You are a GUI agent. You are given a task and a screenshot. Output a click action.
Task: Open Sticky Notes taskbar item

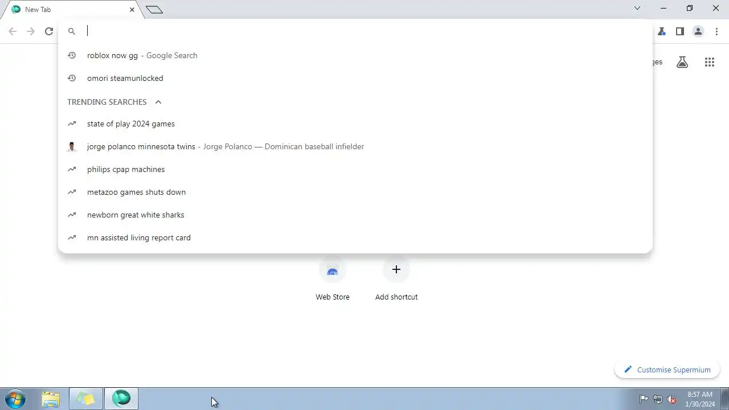86,399
